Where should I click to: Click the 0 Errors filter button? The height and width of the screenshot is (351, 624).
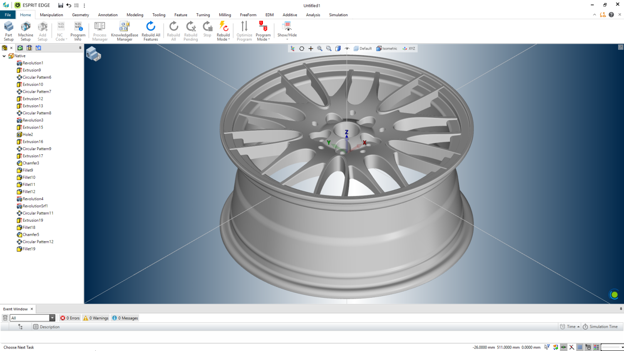point(70,318)
